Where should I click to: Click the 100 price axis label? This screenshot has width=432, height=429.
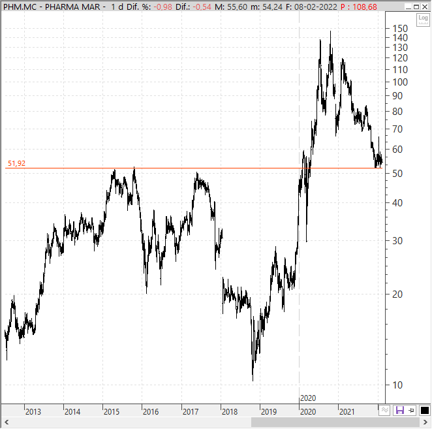pyautogui.click(x=400, y=82)
